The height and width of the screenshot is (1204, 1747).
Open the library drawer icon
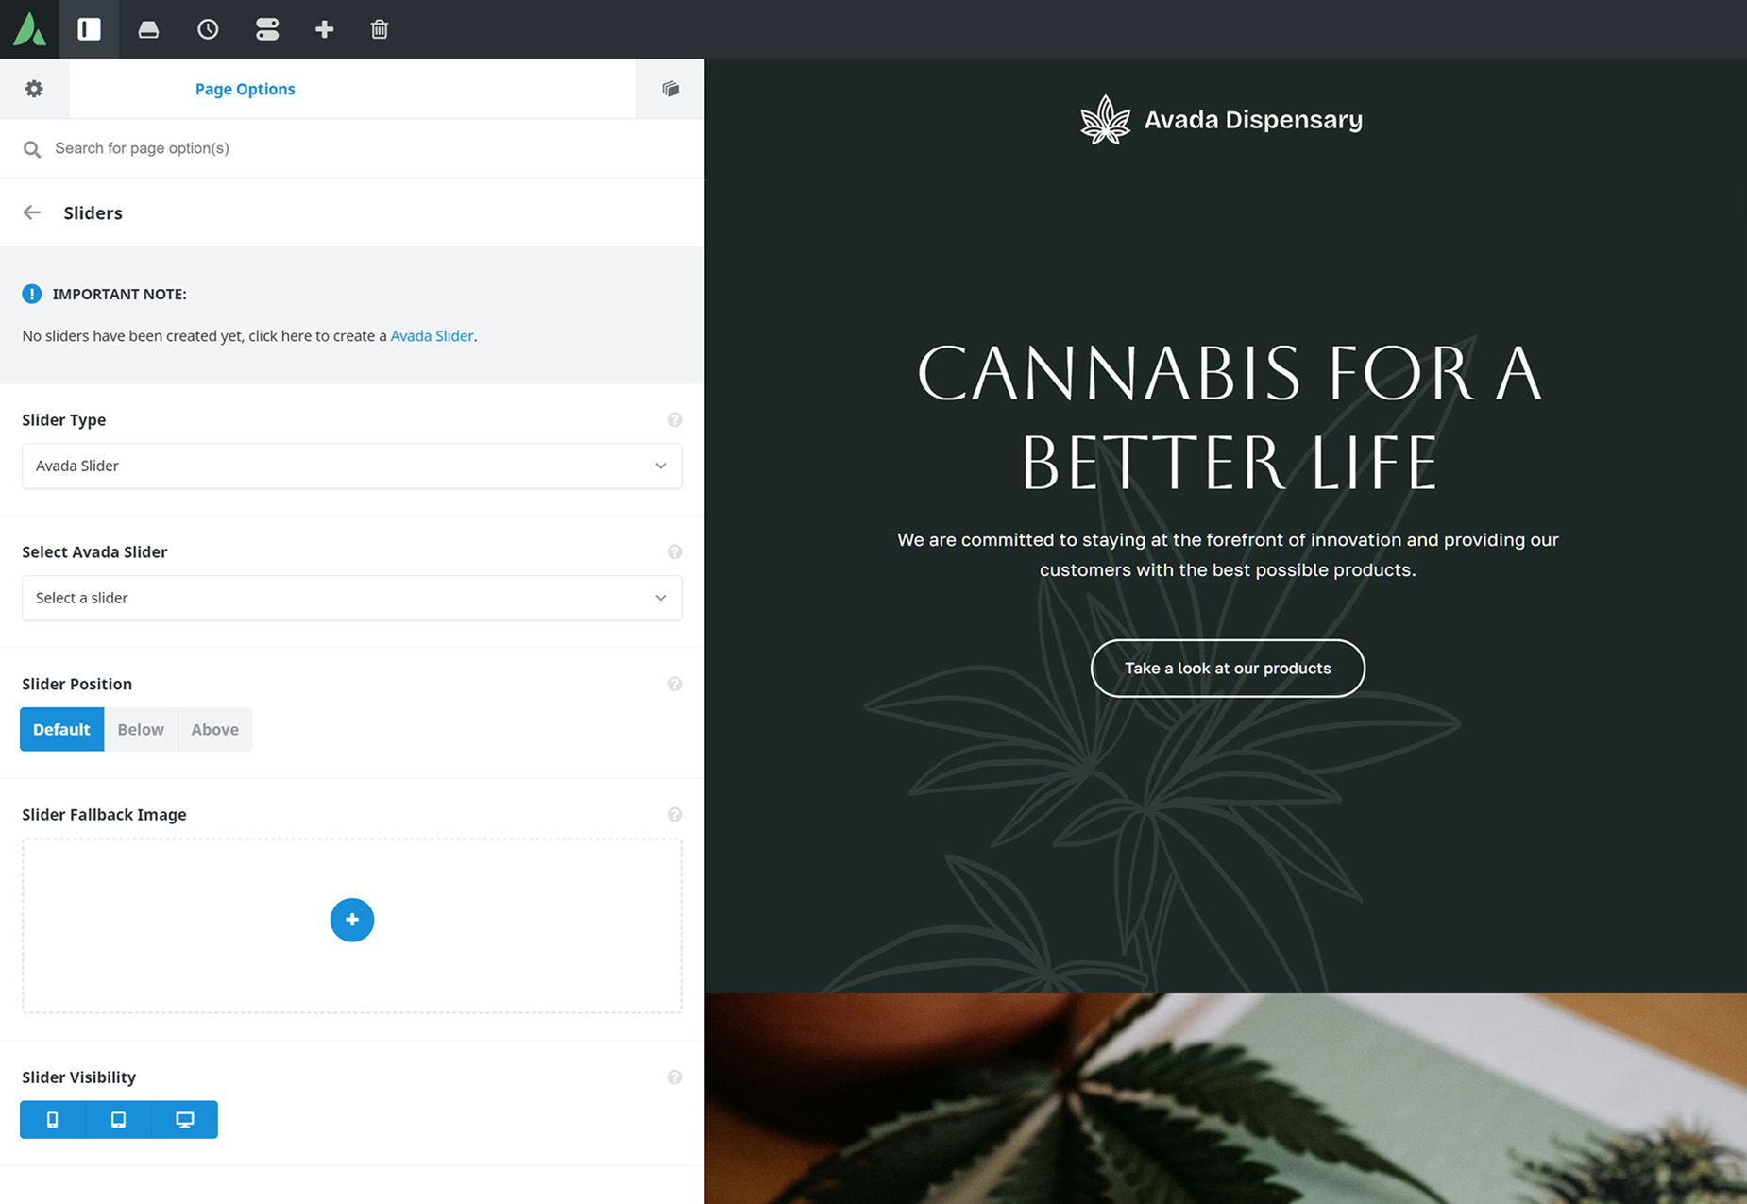[148, 29]
